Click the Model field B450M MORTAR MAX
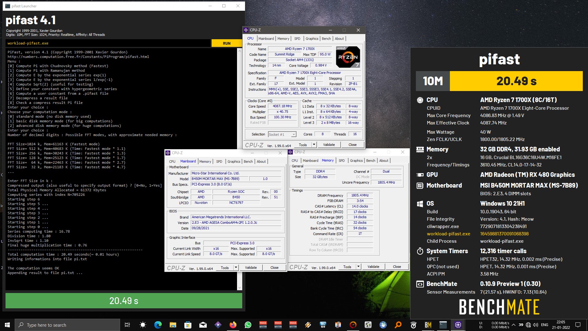 219,179
